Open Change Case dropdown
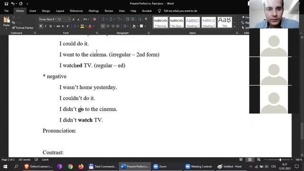 [86, 19]
